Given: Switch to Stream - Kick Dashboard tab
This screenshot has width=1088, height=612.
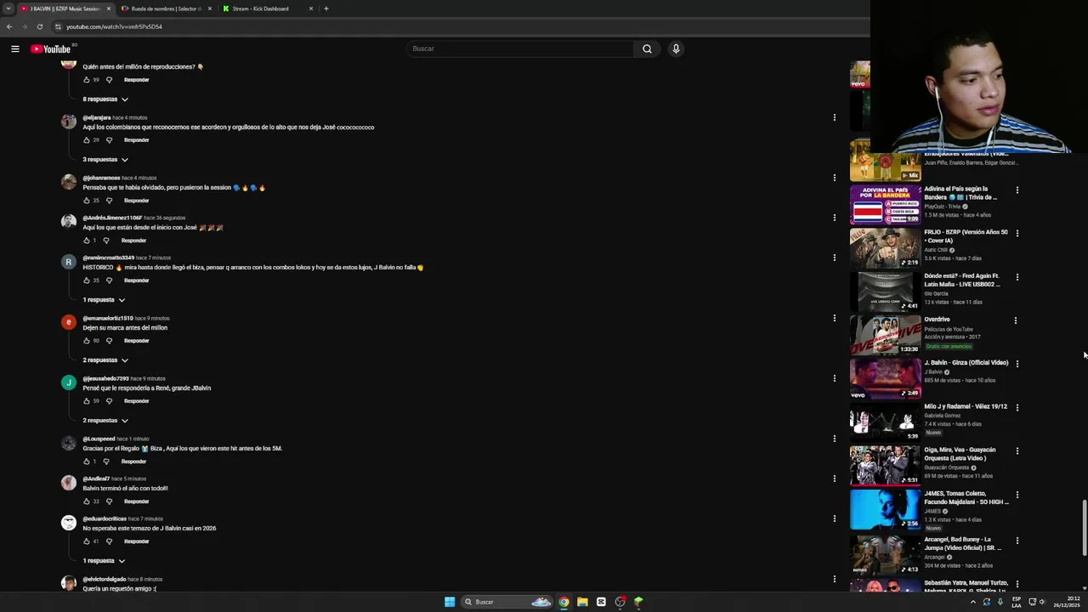Looking at the screenshot, I should coord(260,8).
